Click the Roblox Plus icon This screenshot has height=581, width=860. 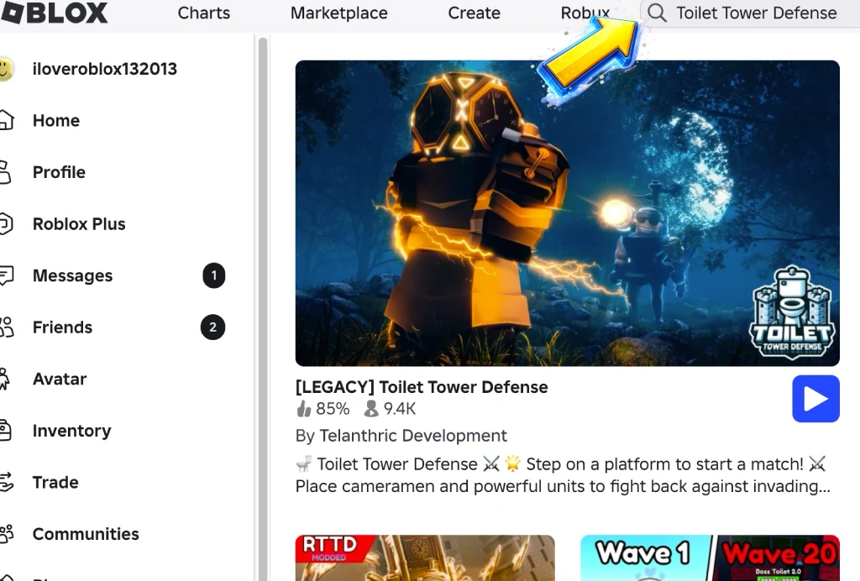coord(6,223)
